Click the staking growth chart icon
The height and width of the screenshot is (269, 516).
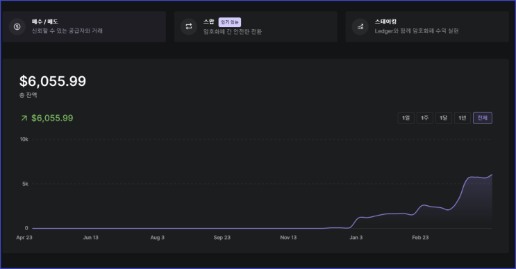pyautogui.click(x=360, y=26)
